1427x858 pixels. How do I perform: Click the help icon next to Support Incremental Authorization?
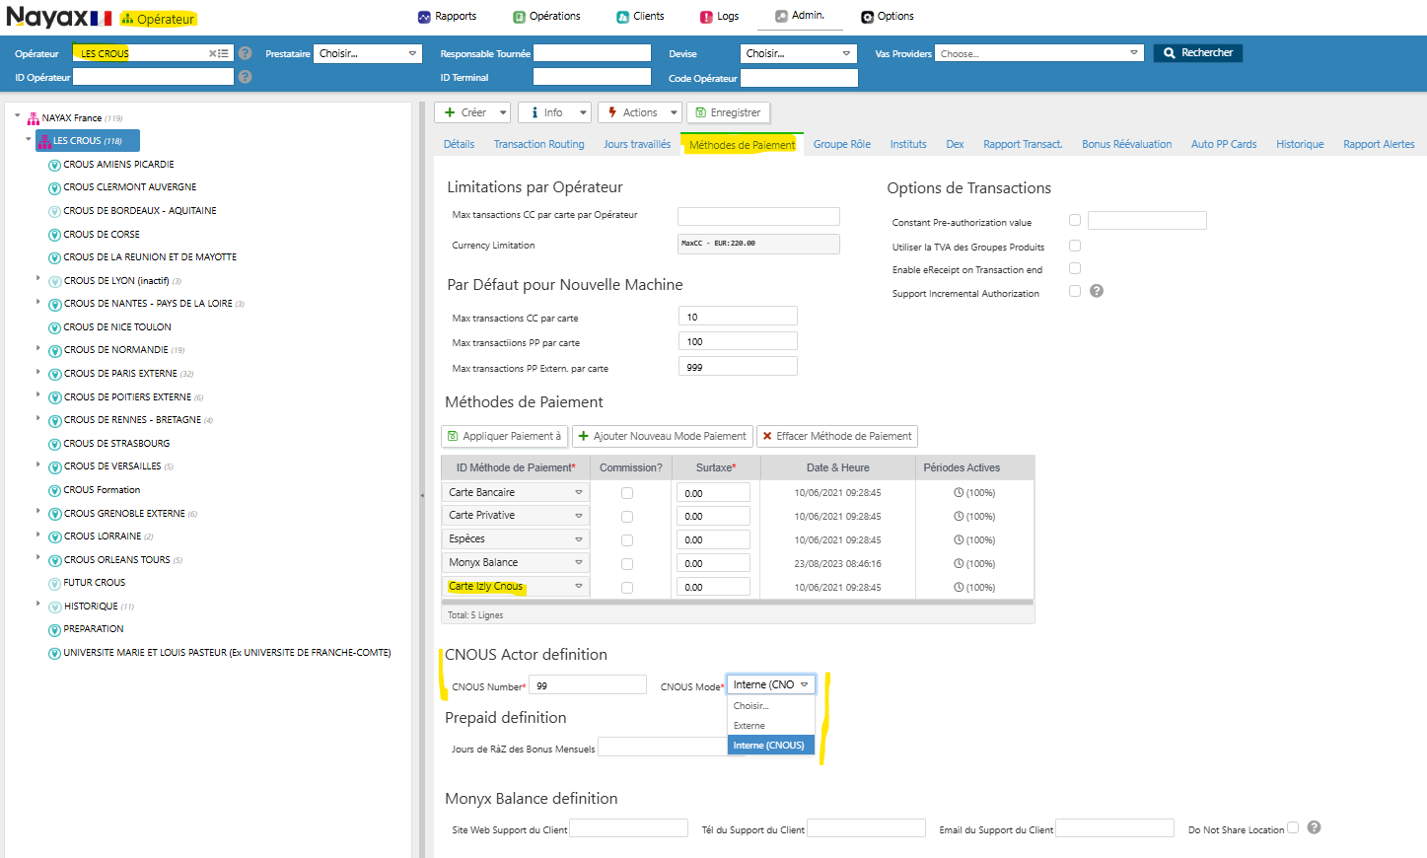pos(1097,291)
